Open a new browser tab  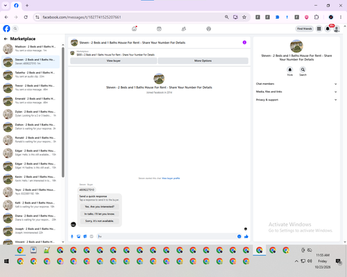27,6
